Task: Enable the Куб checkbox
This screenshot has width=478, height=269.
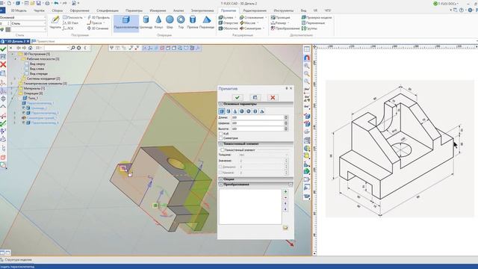Action: 221,134
